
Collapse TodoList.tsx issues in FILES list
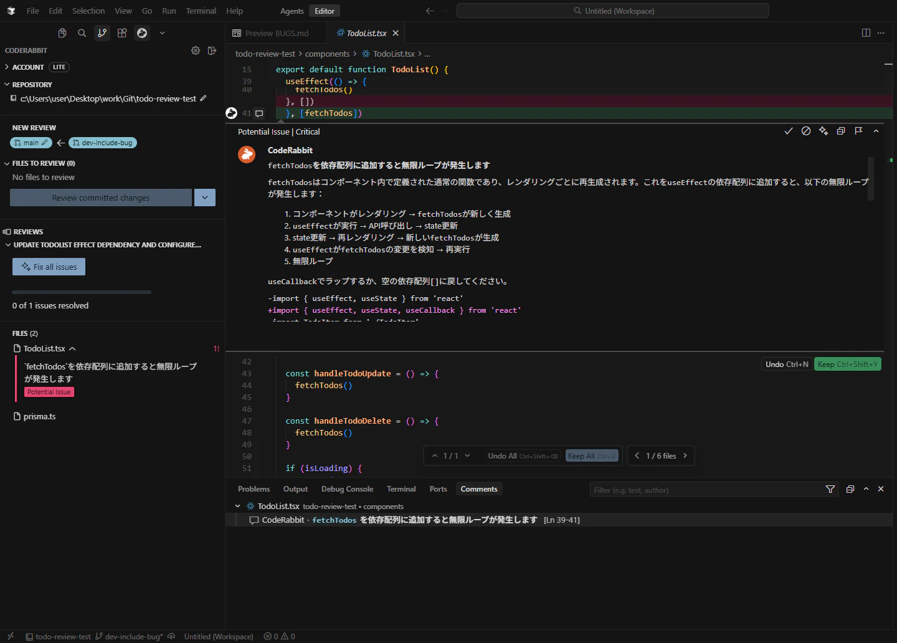coord(72,349)
